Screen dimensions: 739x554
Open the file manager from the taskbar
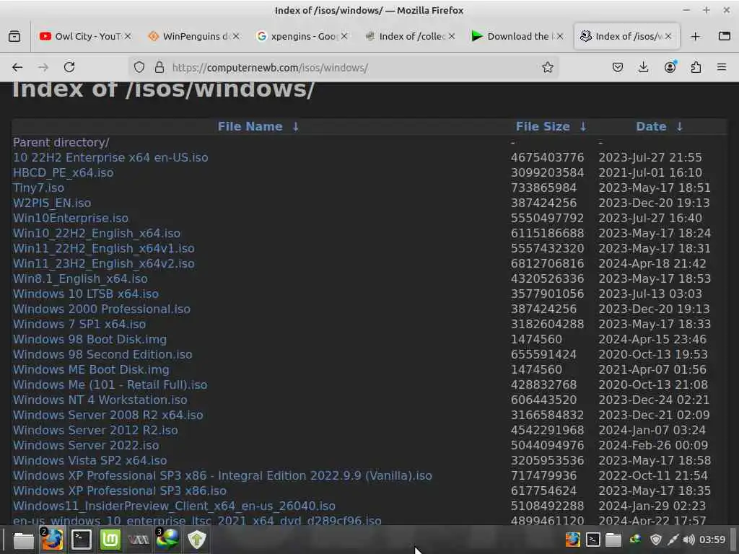pyautogui.click(x=24, y=540)
